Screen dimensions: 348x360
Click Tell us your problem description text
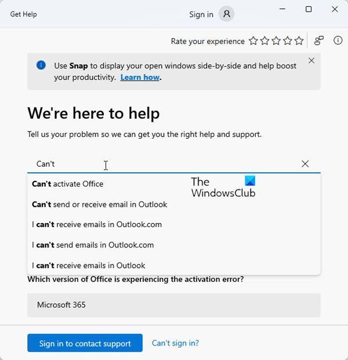[144, 134]
